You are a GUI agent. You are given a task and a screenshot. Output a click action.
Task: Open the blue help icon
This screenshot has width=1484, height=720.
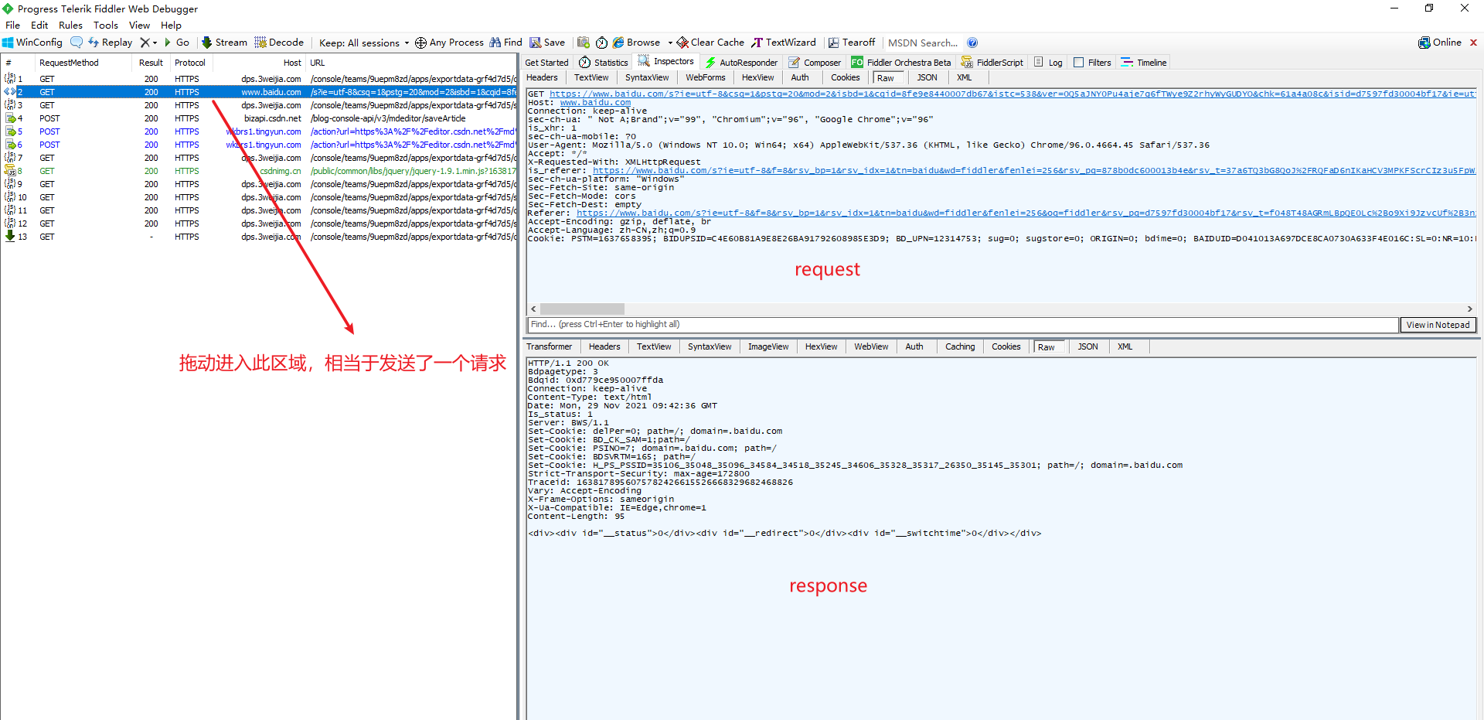972,43
